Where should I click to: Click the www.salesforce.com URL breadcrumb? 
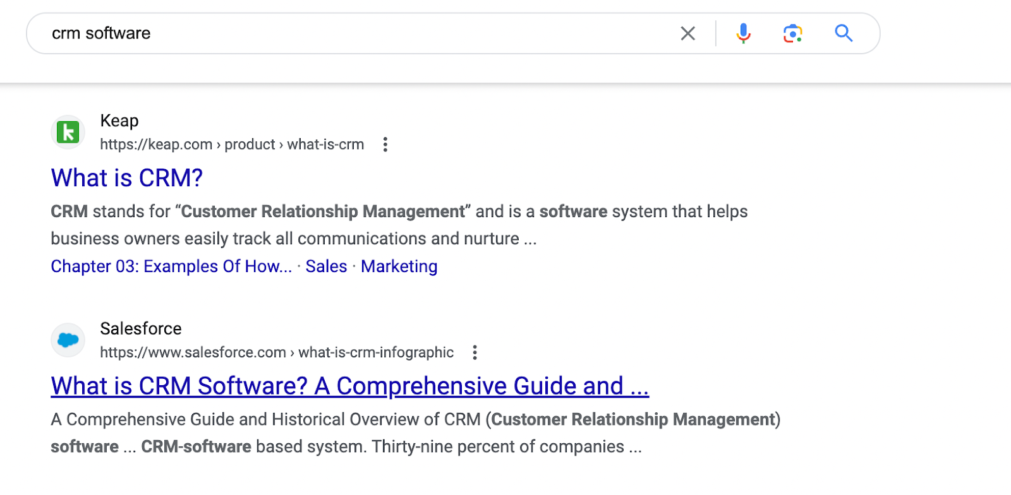[x=277, y=352]
